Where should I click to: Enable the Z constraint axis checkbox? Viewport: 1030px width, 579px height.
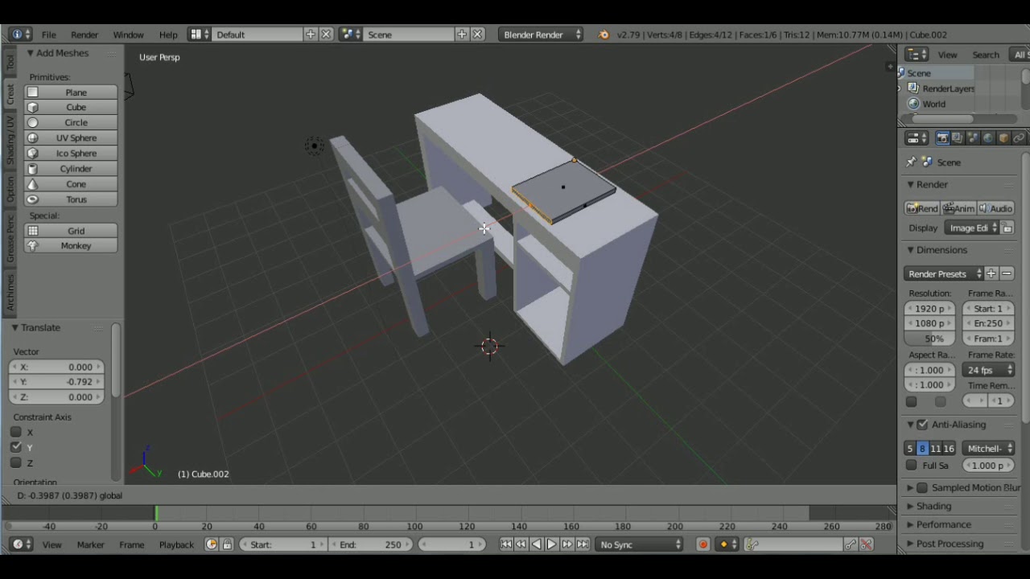click(16, 463)
